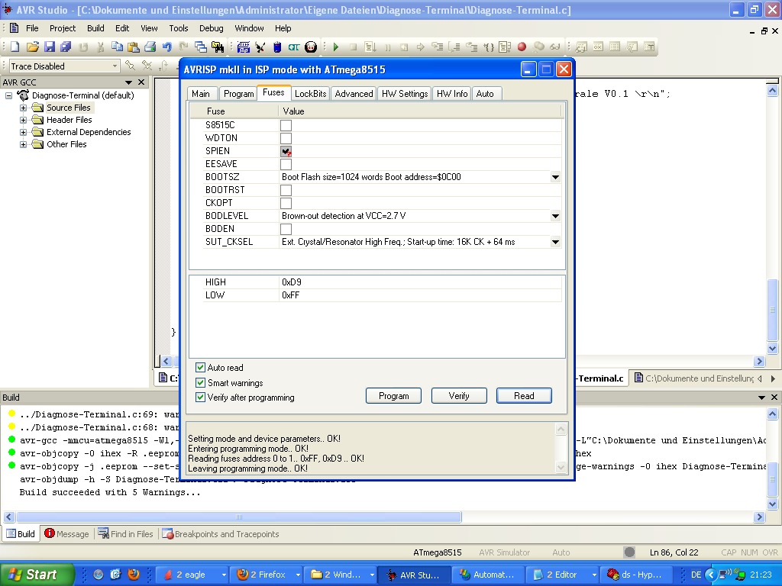Click the LOW fuse byte value 0xFF

pyautogui.click(x=291, y=295)
